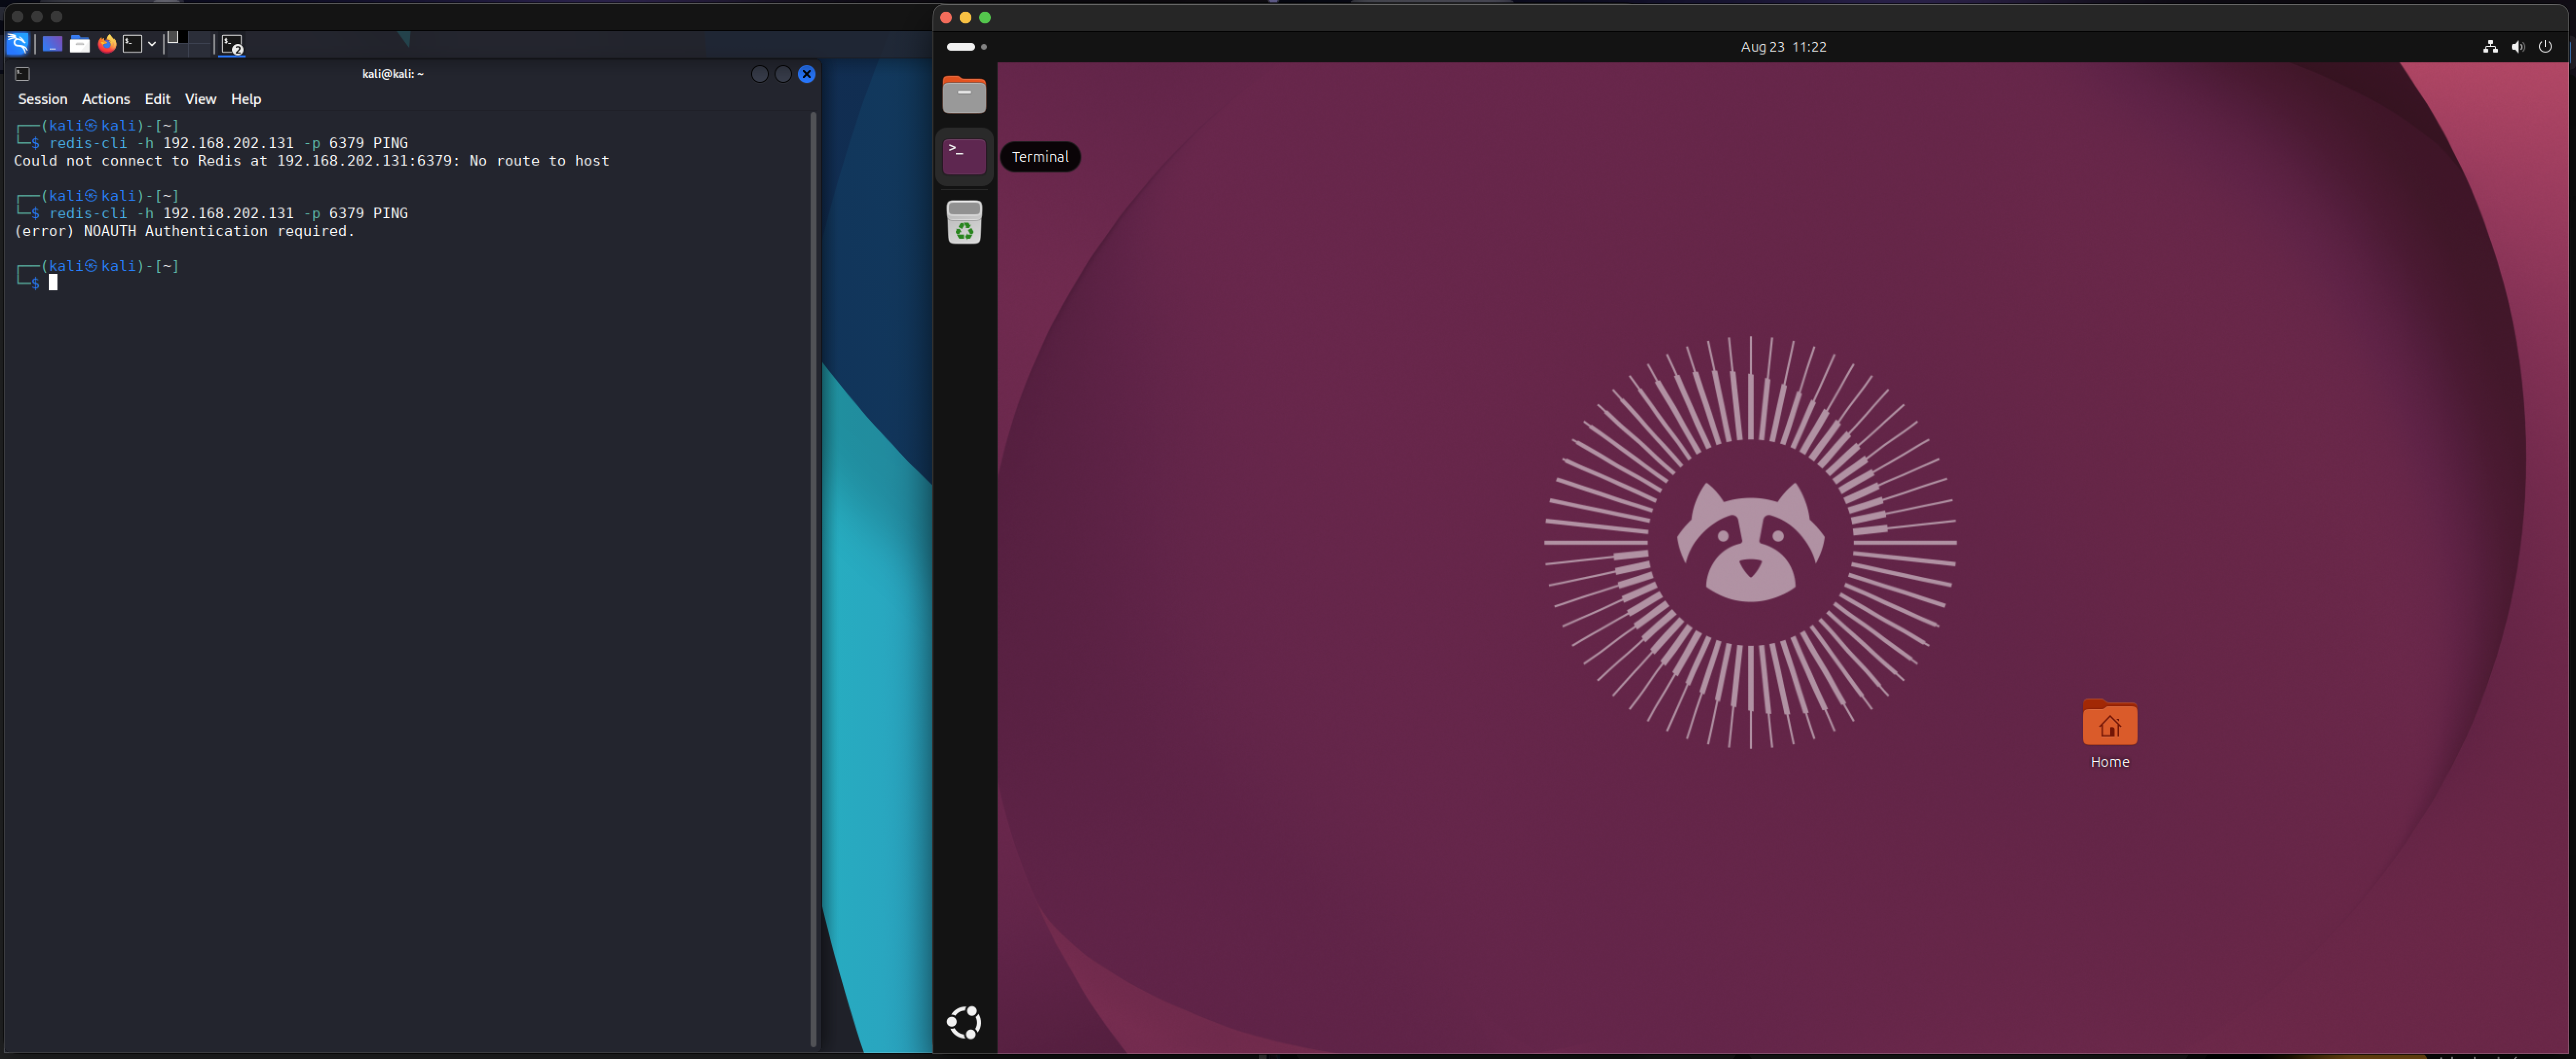Maximize the kali@kali terminal window
This screenshot has height=1059, width=2576.
(783, 74)
